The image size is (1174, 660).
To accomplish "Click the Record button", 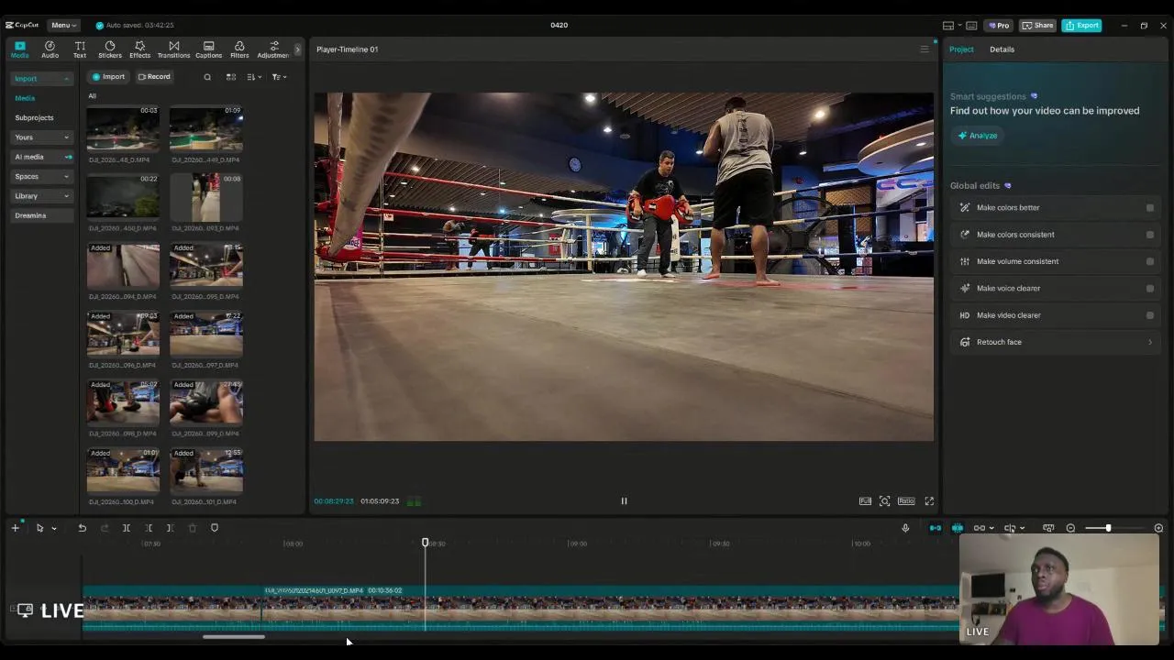I will 154,77.
